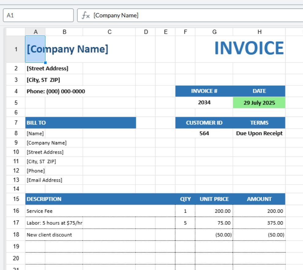Click the fill handle of cell A1

pos(45,63)
